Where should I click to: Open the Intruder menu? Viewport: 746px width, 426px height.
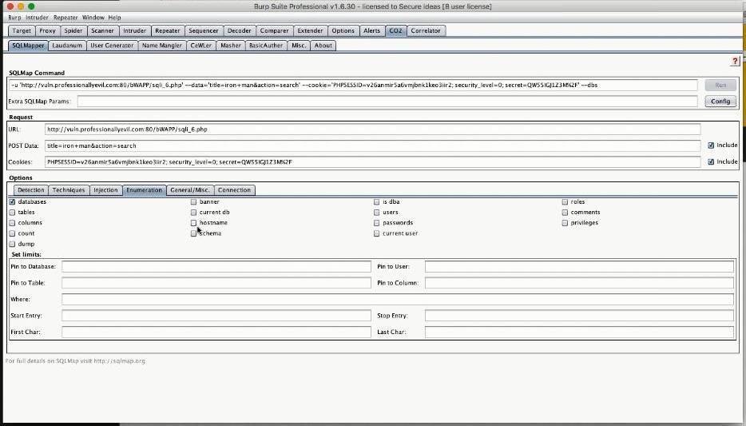point(37,17)
